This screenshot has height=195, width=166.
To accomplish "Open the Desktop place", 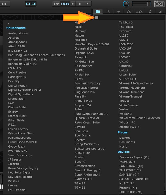I will click(x=125, y=138).
